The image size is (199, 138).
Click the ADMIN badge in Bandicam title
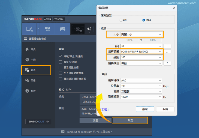[x=47, y=19]
